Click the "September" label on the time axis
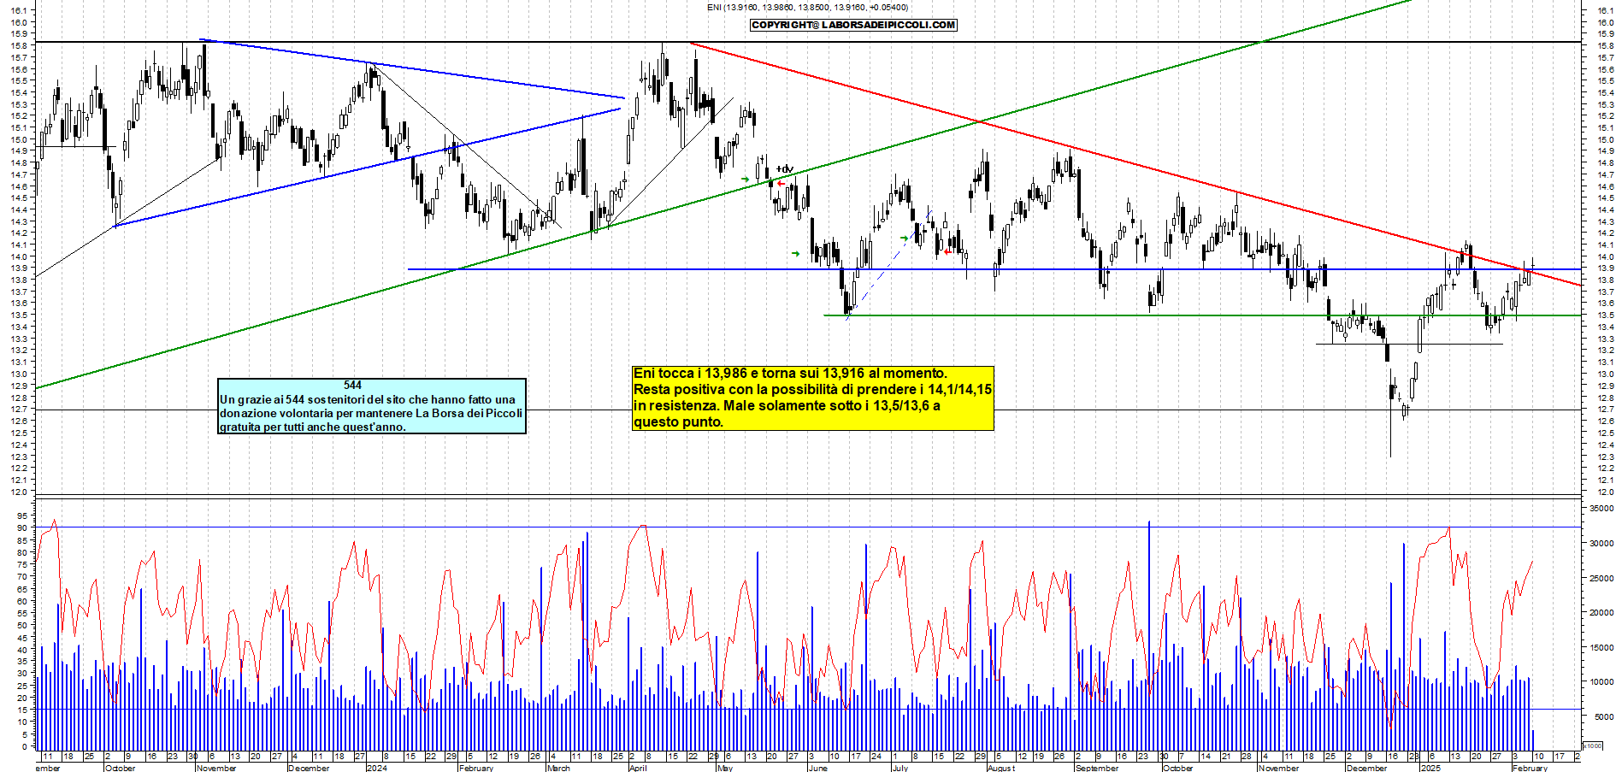Image resolution: width=1616 pixels, height=772 pixels. pos(1097,768)
